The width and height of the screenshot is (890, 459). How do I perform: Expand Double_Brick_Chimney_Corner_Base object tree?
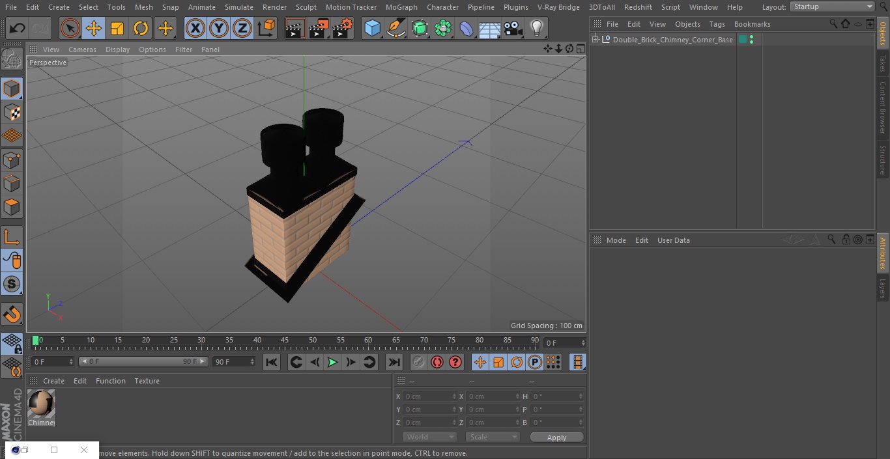point(595,40)
